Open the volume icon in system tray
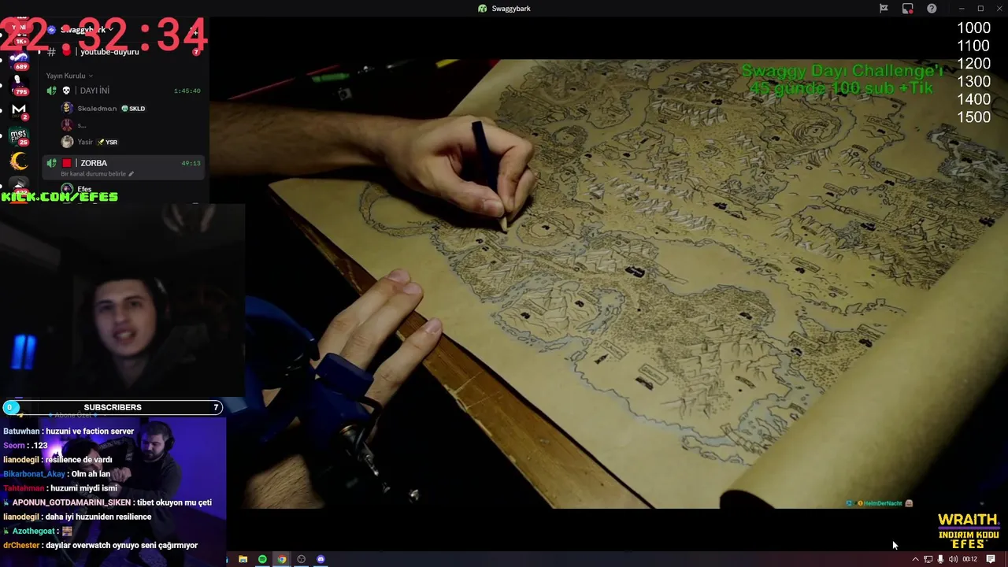Image resolution: width=1008 pixels, height=567 pixels. 953,559
